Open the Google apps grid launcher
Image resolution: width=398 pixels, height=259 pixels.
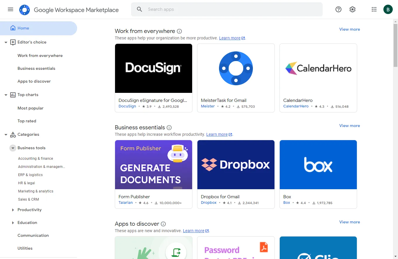pyautogui.click(x=374, y=9)
